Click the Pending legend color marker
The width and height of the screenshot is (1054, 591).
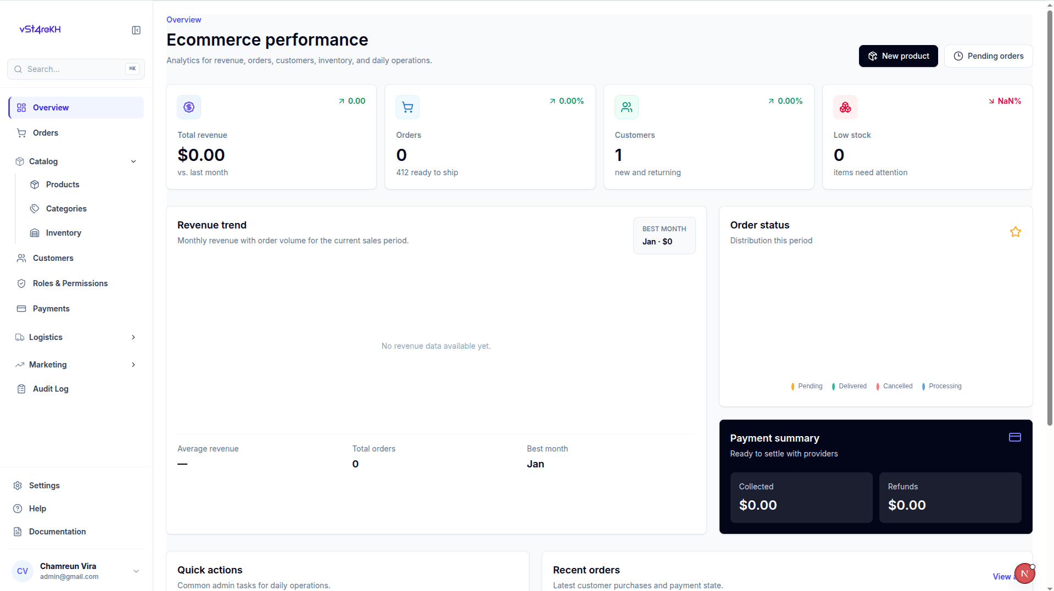793,386
